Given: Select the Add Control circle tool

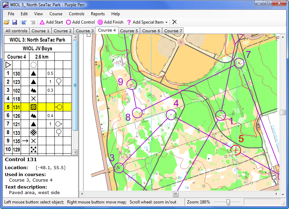Looking at the screenshot, I should point(80,22).
